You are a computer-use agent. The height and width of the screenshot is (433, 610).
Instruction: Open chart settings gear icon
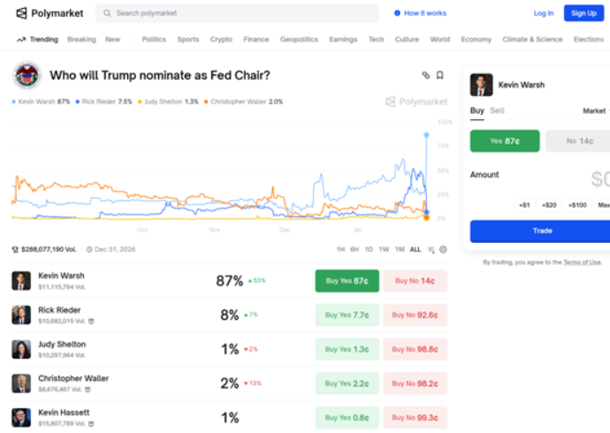(444, 250)
